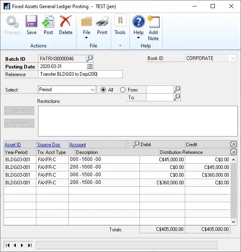The width and height of the screenshot is (241, 252).
Task: Select the From radio button
Action: tap(123, 90)
